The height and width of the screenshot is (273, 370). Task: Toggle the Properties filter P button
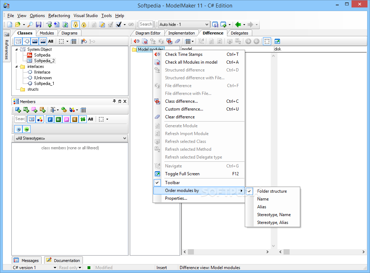[67, 119]
